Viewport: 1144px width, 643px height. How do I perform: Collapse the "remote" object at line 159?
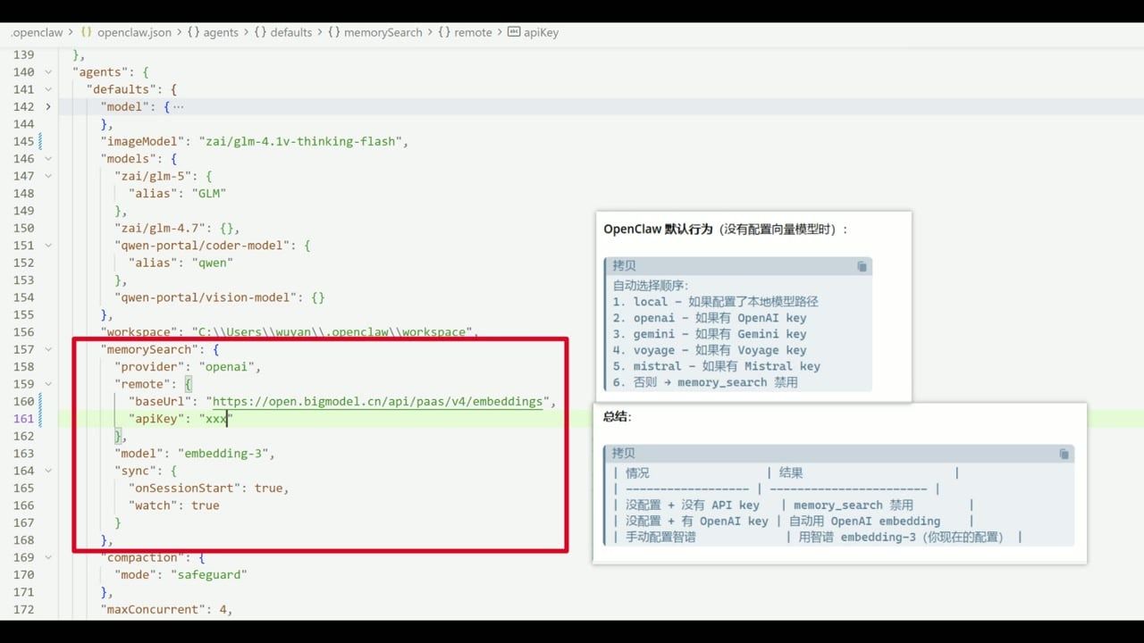click(48, 384)
